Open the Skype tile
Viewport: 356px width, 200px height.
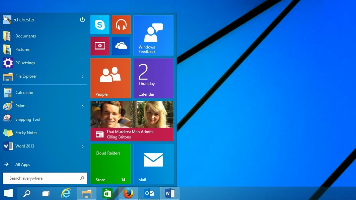[99, 24]
